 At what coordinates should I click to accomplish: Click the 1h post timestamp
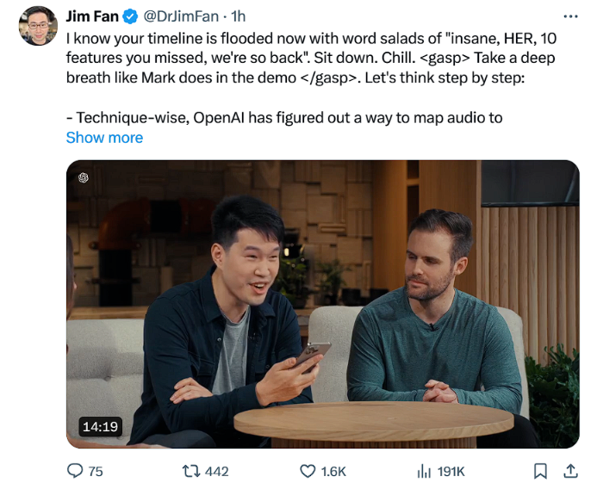[239, 16]
